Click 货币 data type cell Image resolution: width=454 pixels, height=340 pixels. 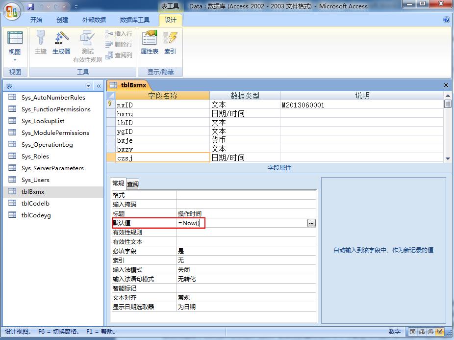pos(245,140)
